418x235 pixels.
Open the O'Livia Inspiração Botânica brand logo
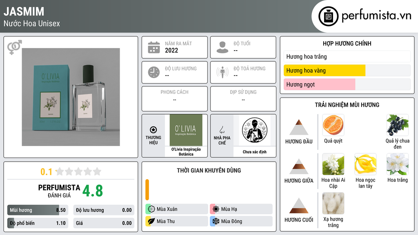click(x=186, y=130)
